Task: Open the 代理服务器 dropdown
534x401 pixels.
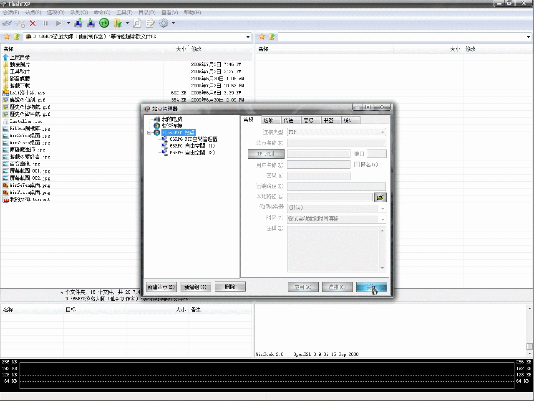Action: [383, 208]
